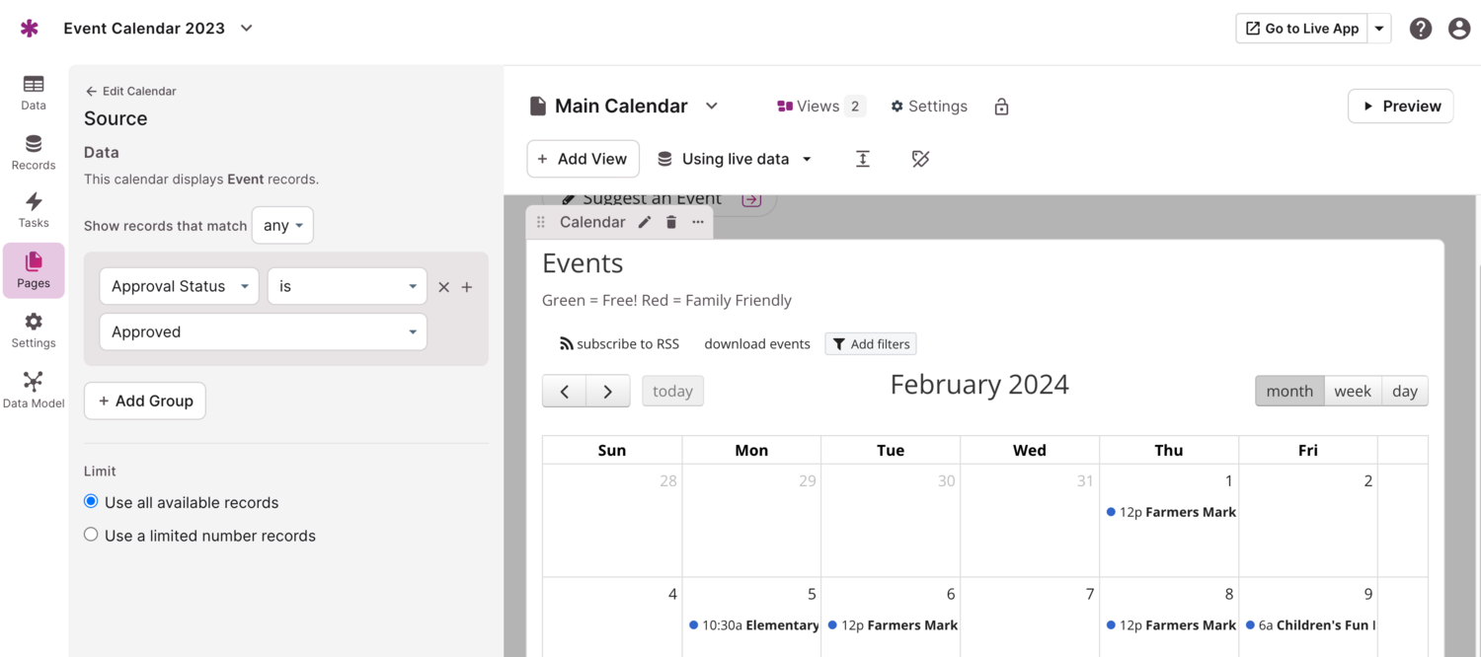Click the lock icon next to Settings

pyautogui.click(x=1001, y=106)
